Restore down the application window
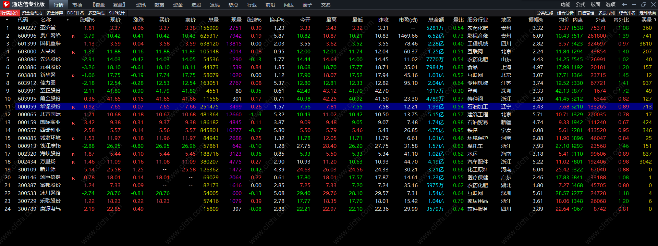Viewport: 658px width, 246px height. click(x=644, y=4)
